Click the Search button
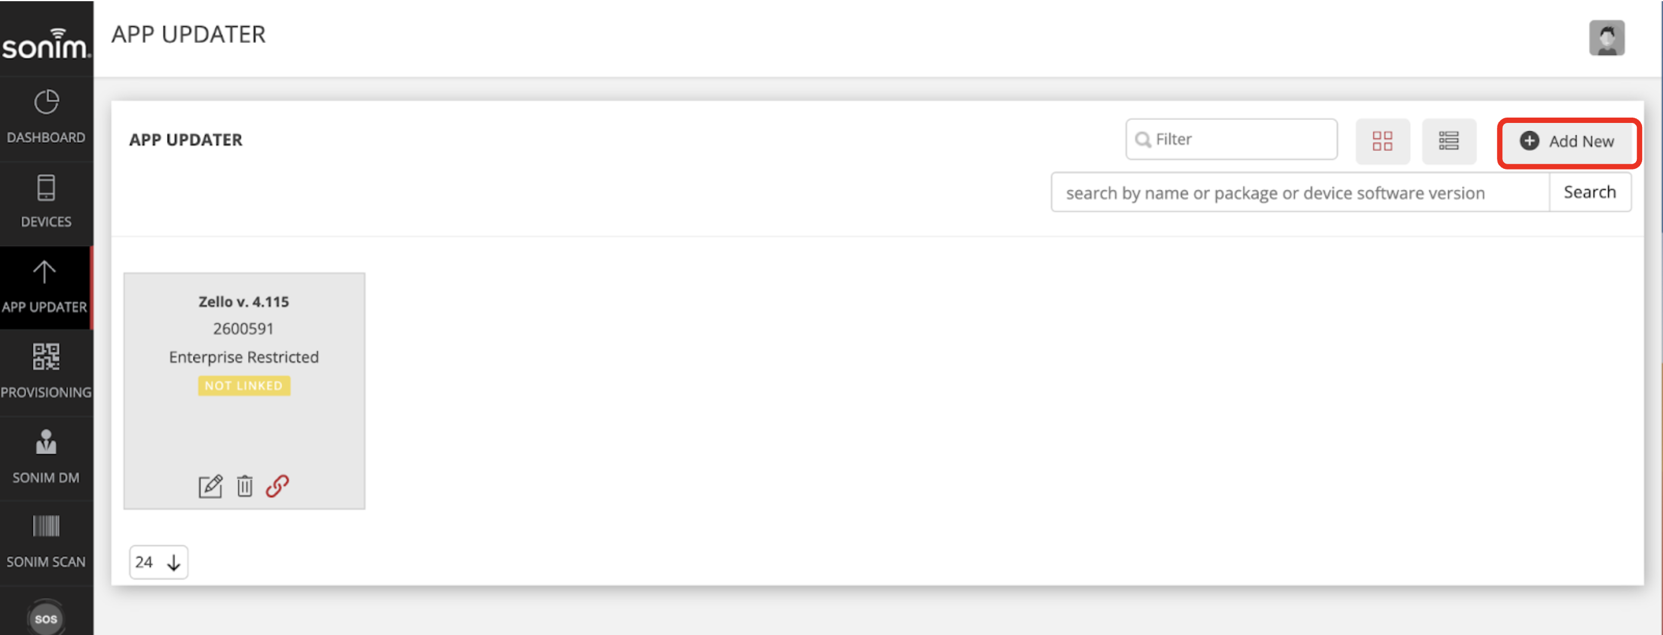The width and height of the screenshot is (1663, 635). (1590, 192)
